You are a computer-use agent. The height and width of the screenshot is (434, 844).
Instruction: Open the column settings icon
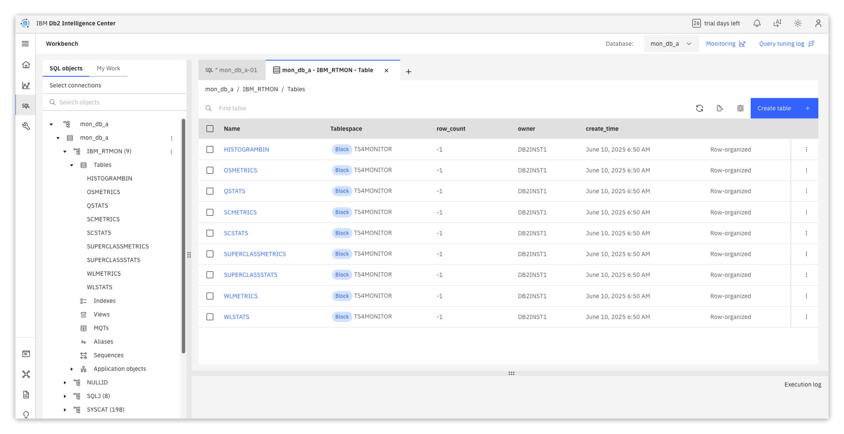tap(740, 108)
